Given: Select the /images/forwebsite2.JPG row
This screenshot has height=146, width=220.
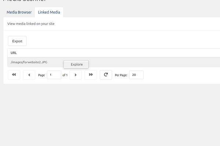Looking at the screenshot, I should [x=114, y=62].
